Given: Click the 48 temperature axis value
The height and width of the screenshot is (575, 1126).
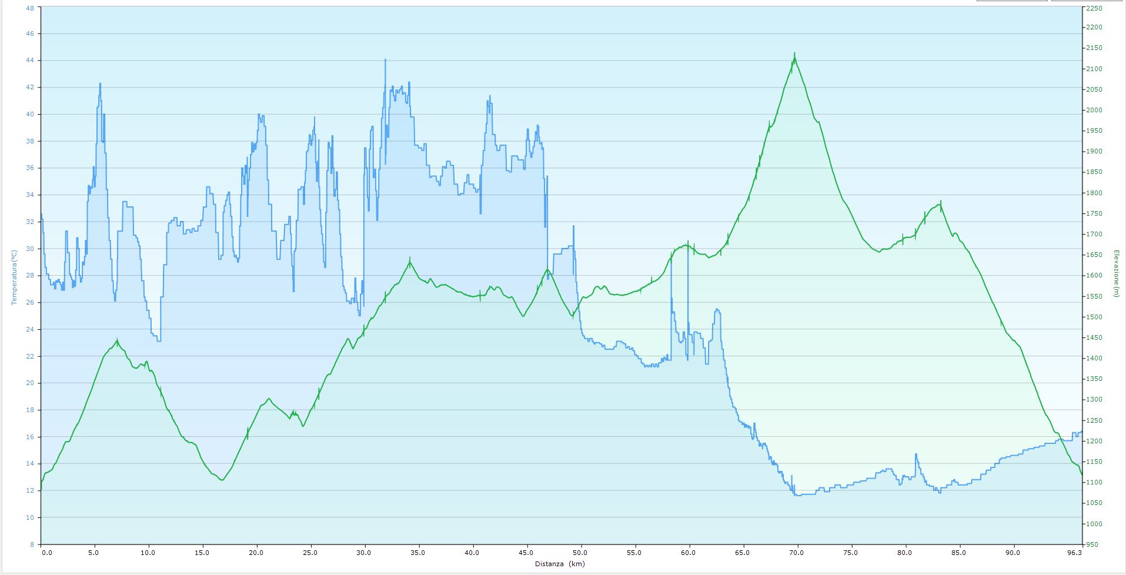Looking at the screenshot, I should 31,8.
